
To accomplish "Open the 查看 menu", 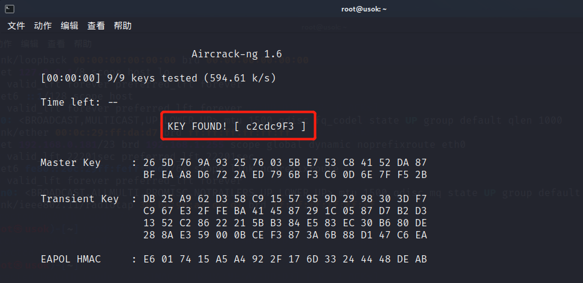I will click(x=96, y=26).
